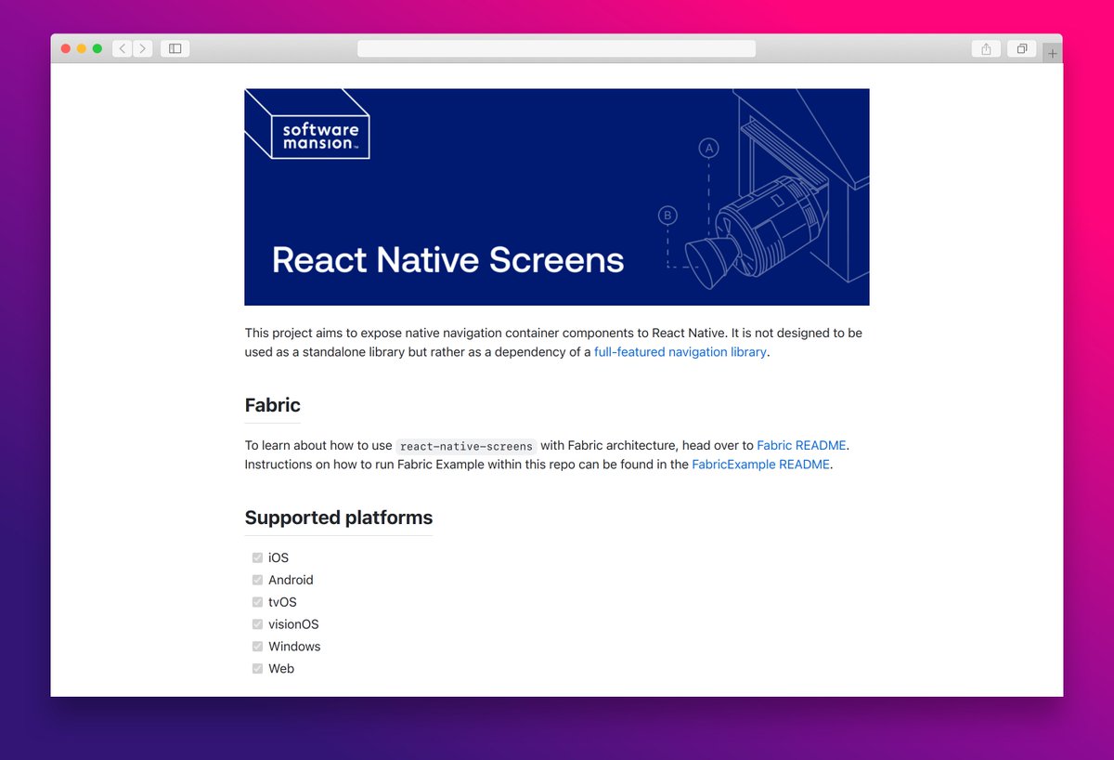1114x760 pixels.
Task: Click the react-native-screens code text
Action: click(x=466, y=446)
